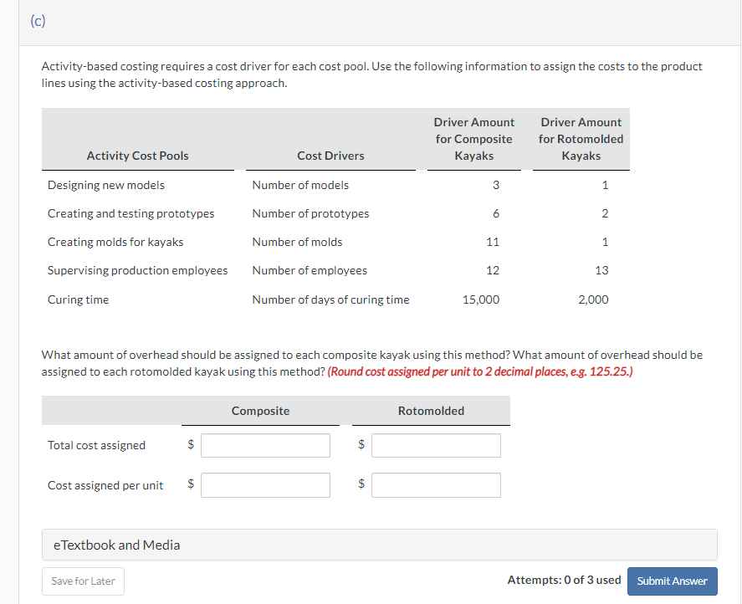Screen dimensions: 742x604
Task: Click the Driver Amount for Composite Kayaks header
Action: tap(473, 139)
